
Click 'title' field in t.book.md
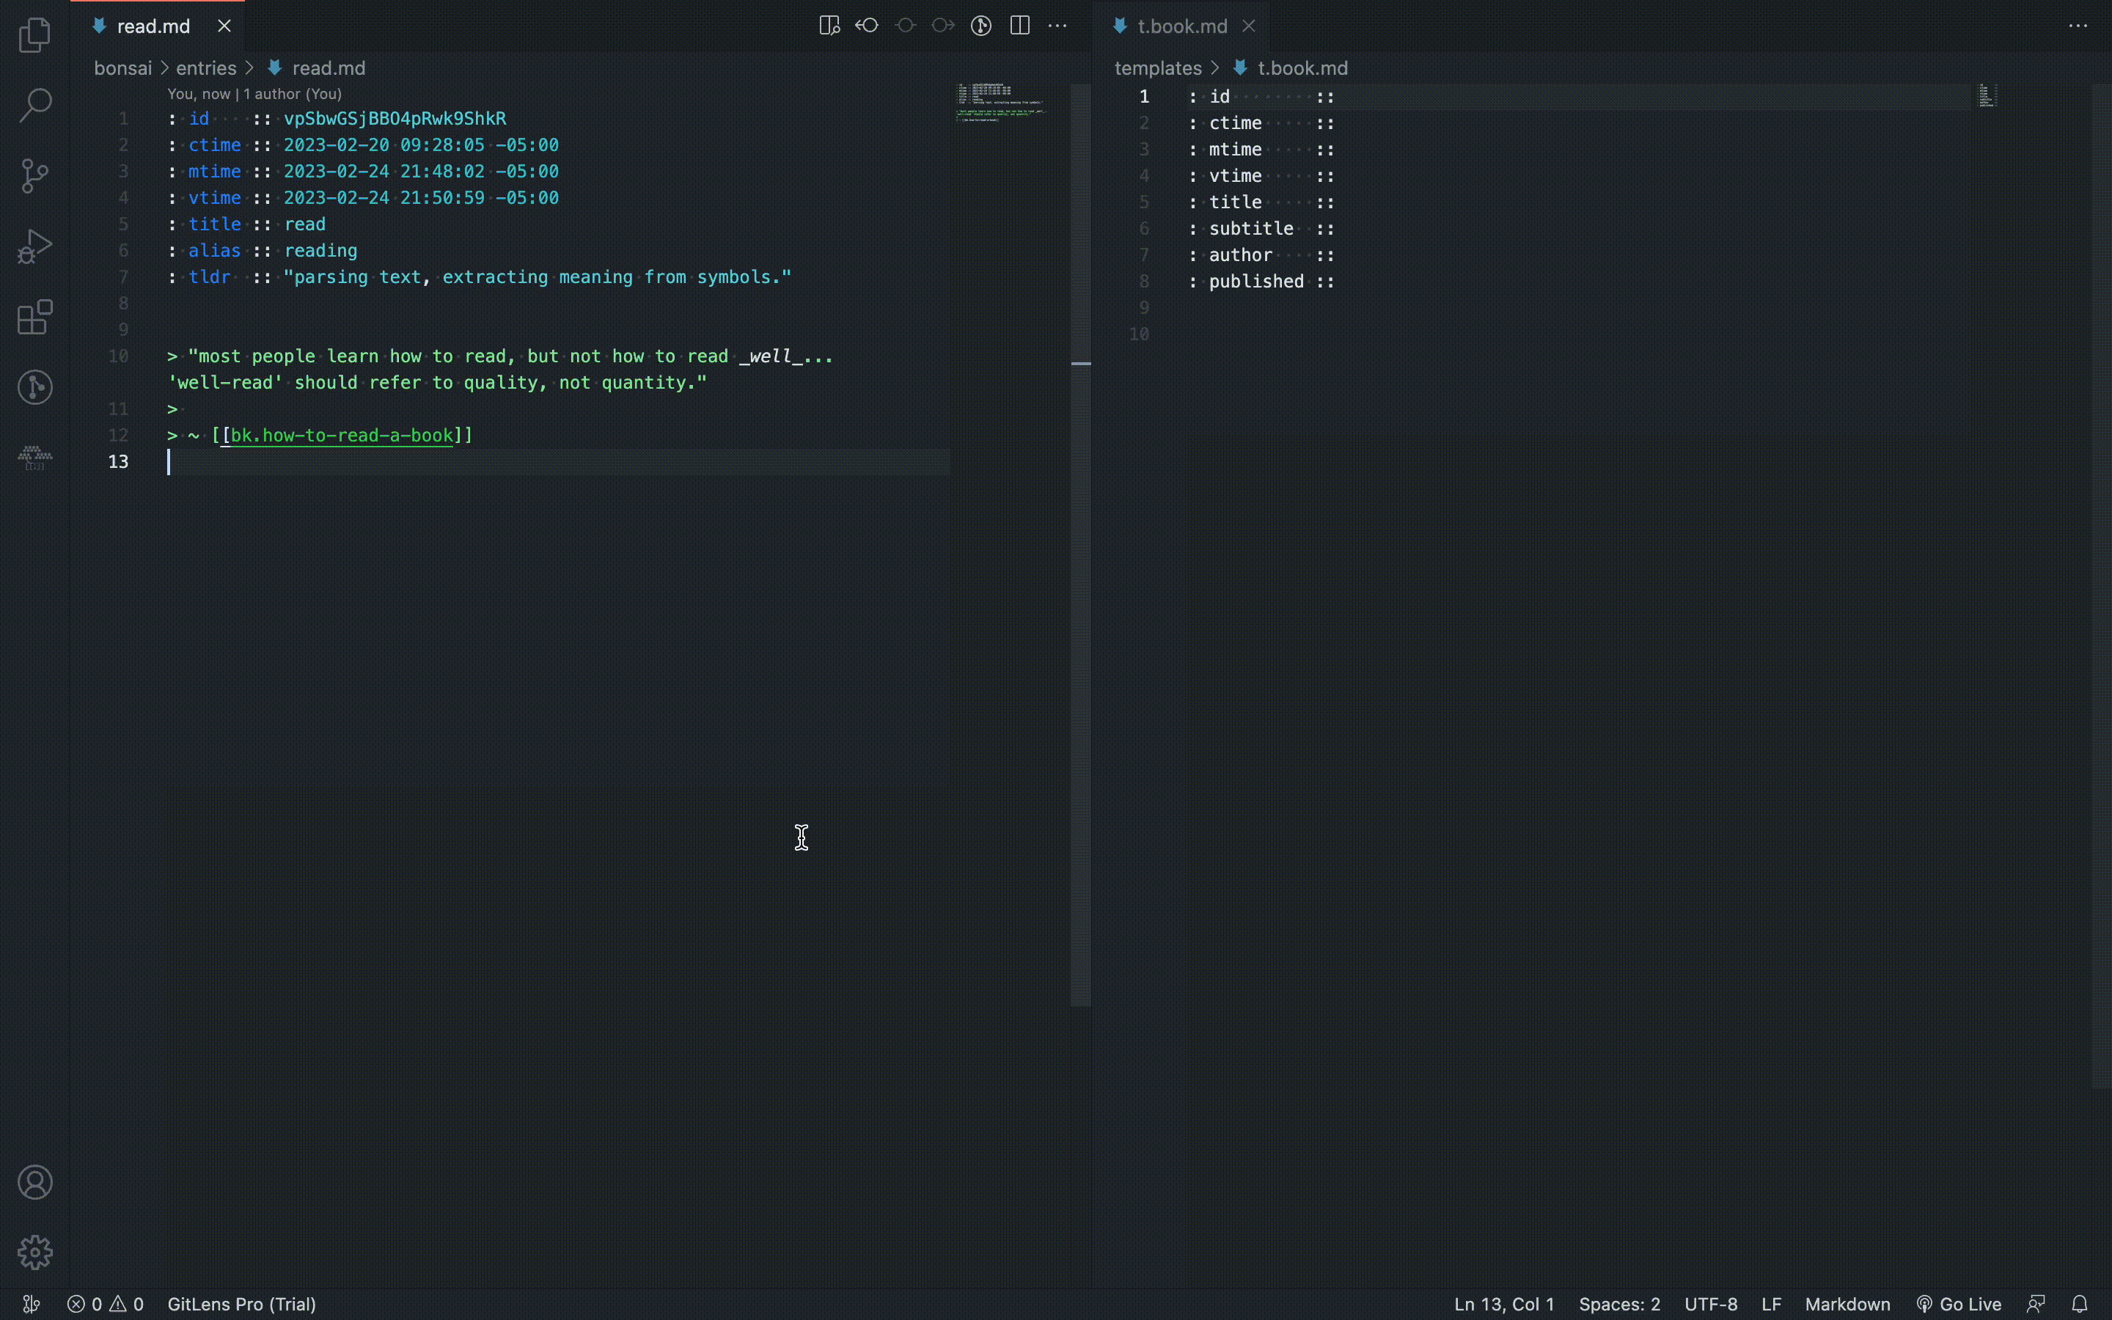pos(1235,202)
